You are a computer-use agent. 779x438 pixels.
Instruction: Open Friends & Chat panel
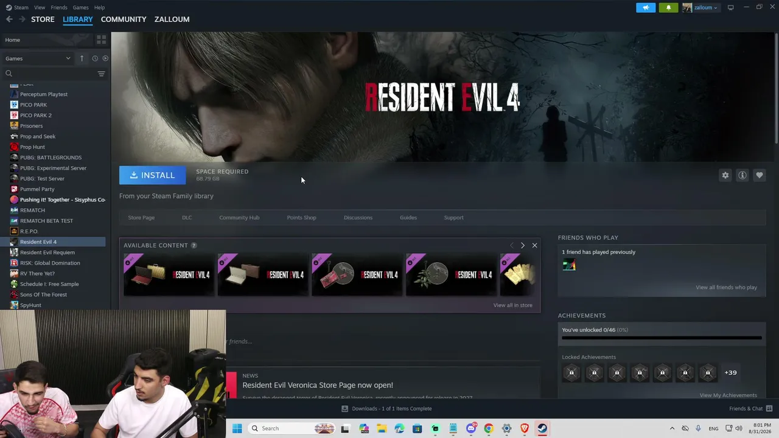[x=750, y=409]
